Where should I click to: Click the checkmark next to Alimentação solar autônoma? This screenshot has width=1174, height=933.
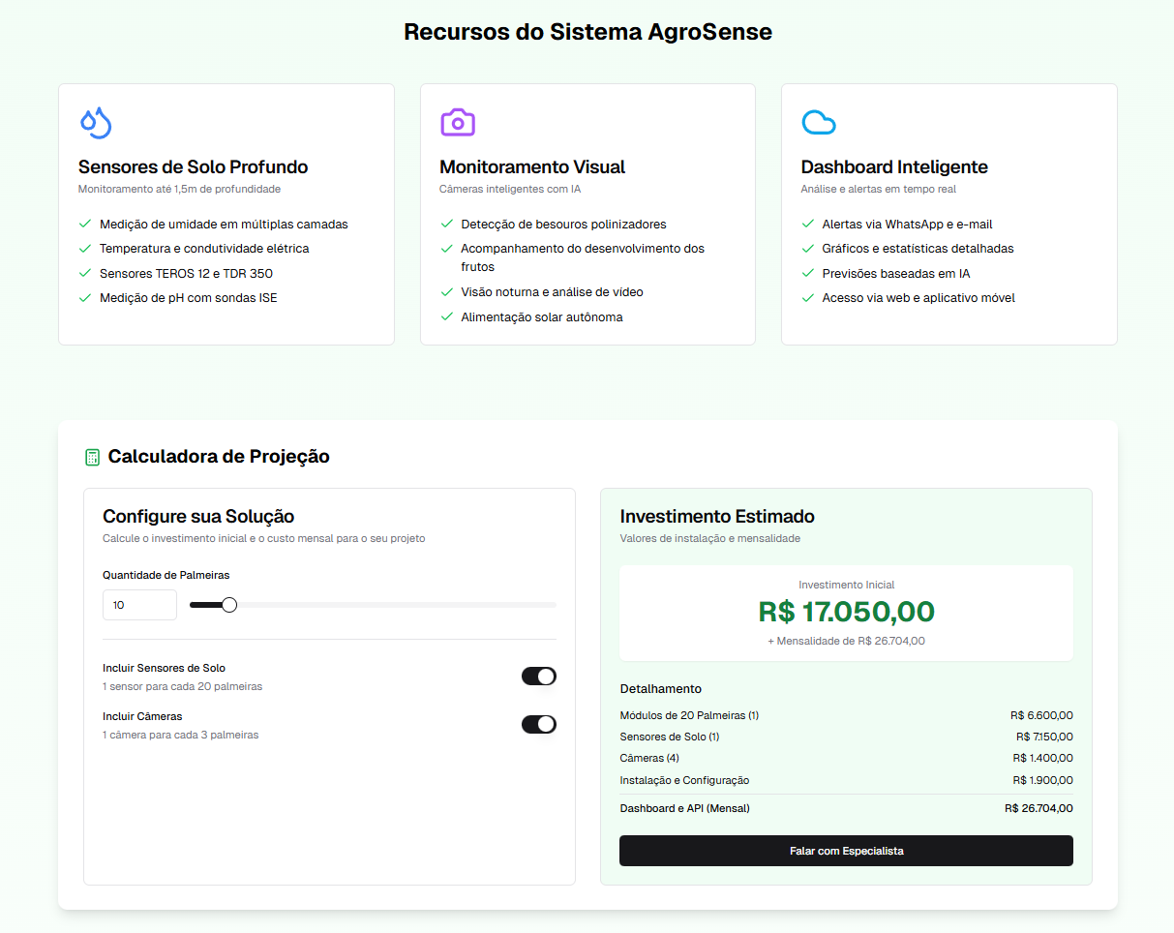pyautogui.click(x=447, y=316)
